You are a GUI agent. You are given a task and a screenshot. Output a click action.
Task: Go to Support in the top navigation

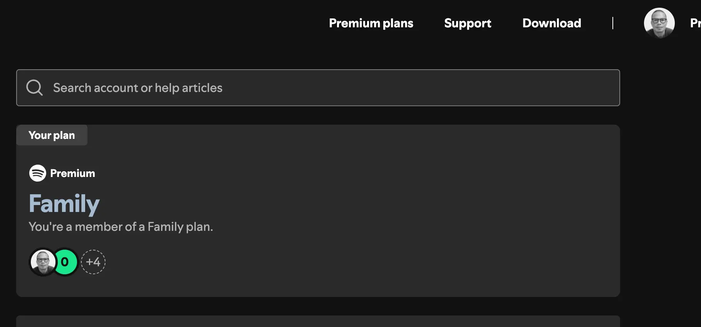coord(468,23)
